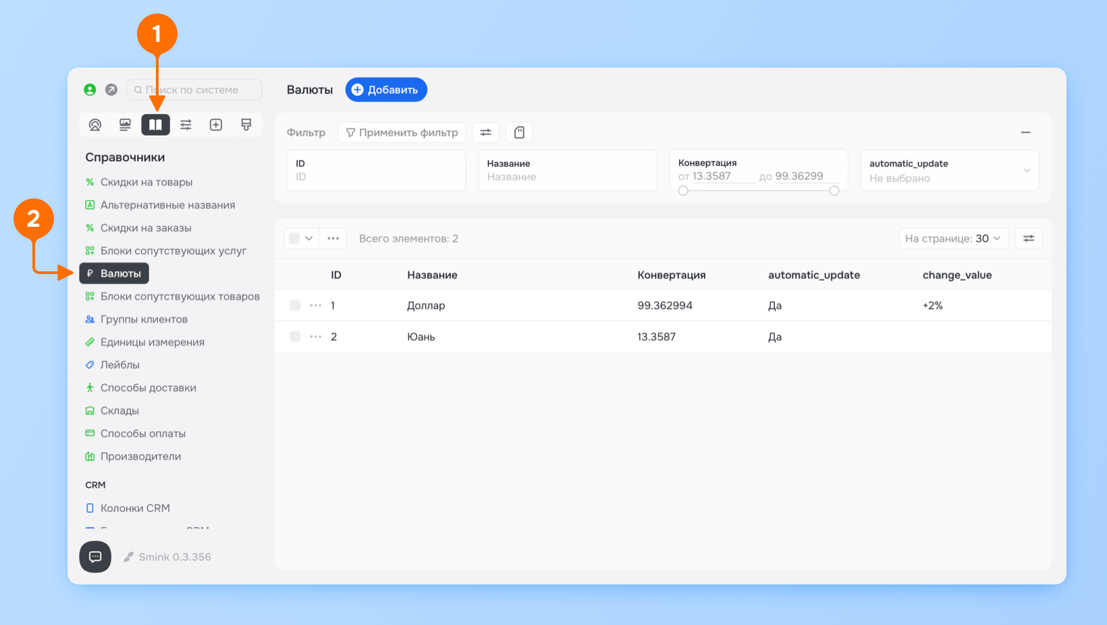Click the minimum handle of Конвертация slider
The image size is (1107, 625).
tap(683, 191)
